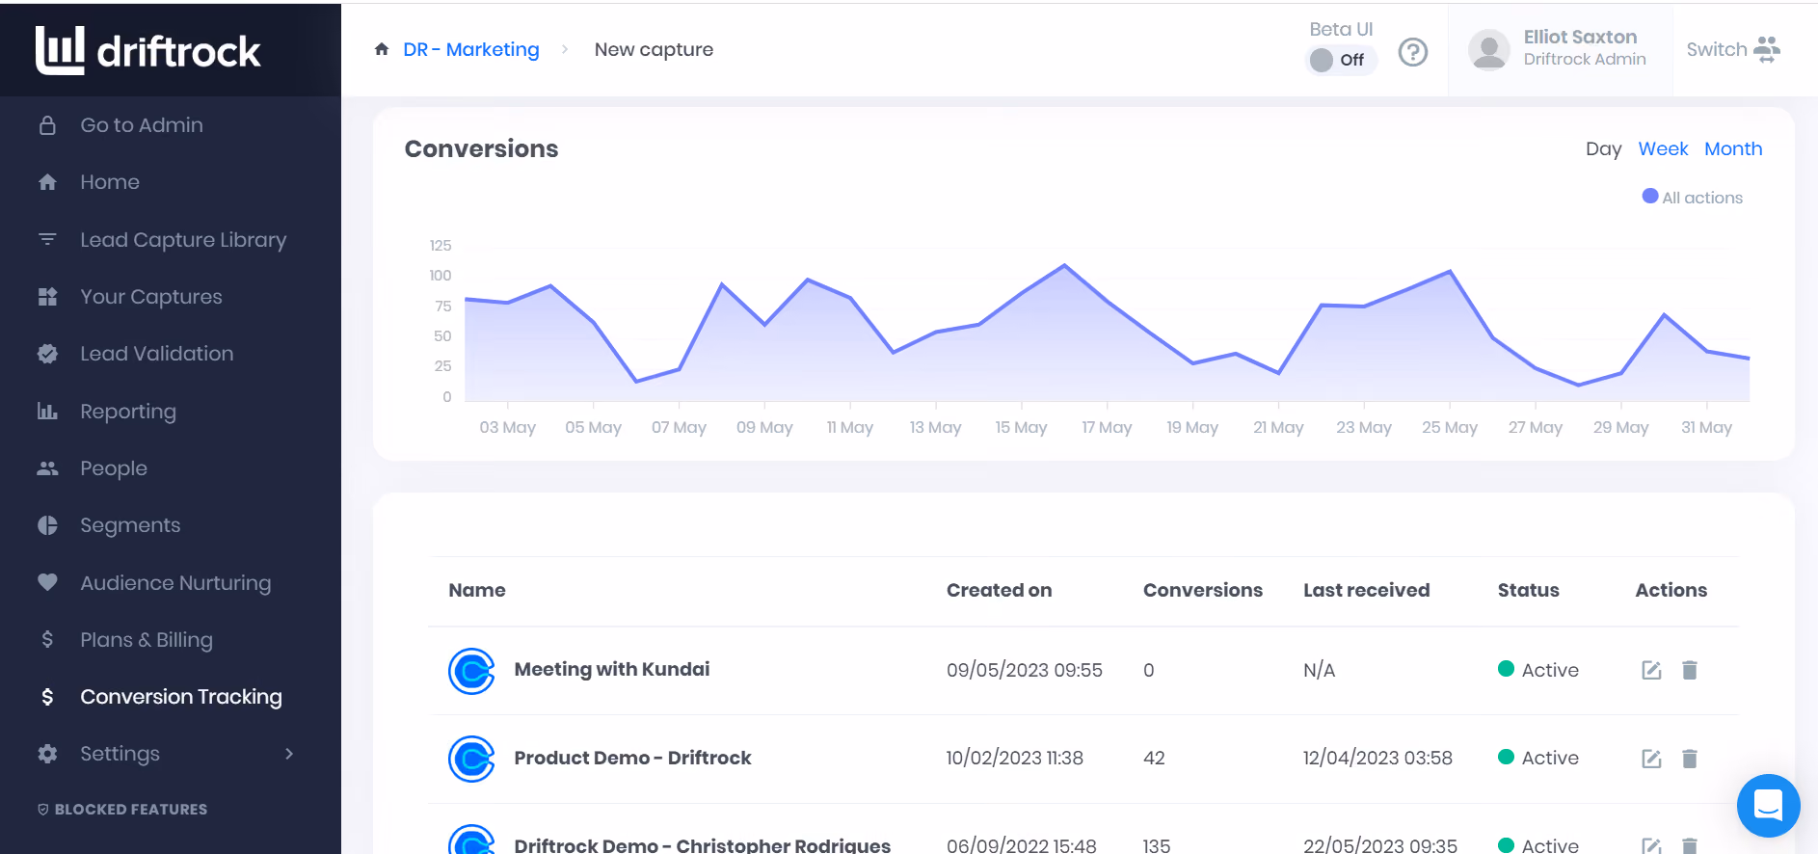Click the Elliot Saxton avatar
1818x854 pixels.
pos(1489,49)
